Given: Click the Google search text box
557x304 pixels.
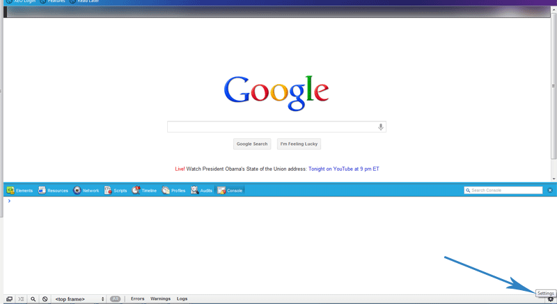Looking at the screenshot, I should tap(276, 127).
